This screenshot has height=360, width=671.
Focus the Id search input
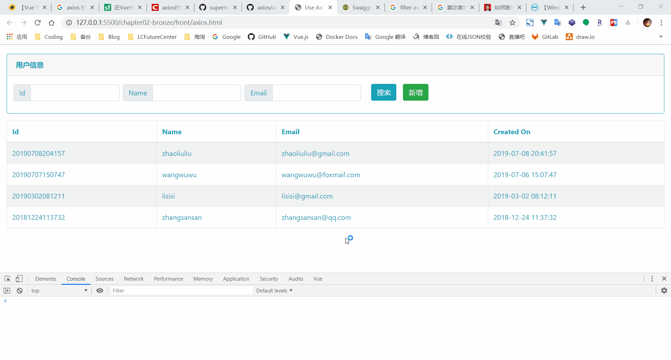75,93
